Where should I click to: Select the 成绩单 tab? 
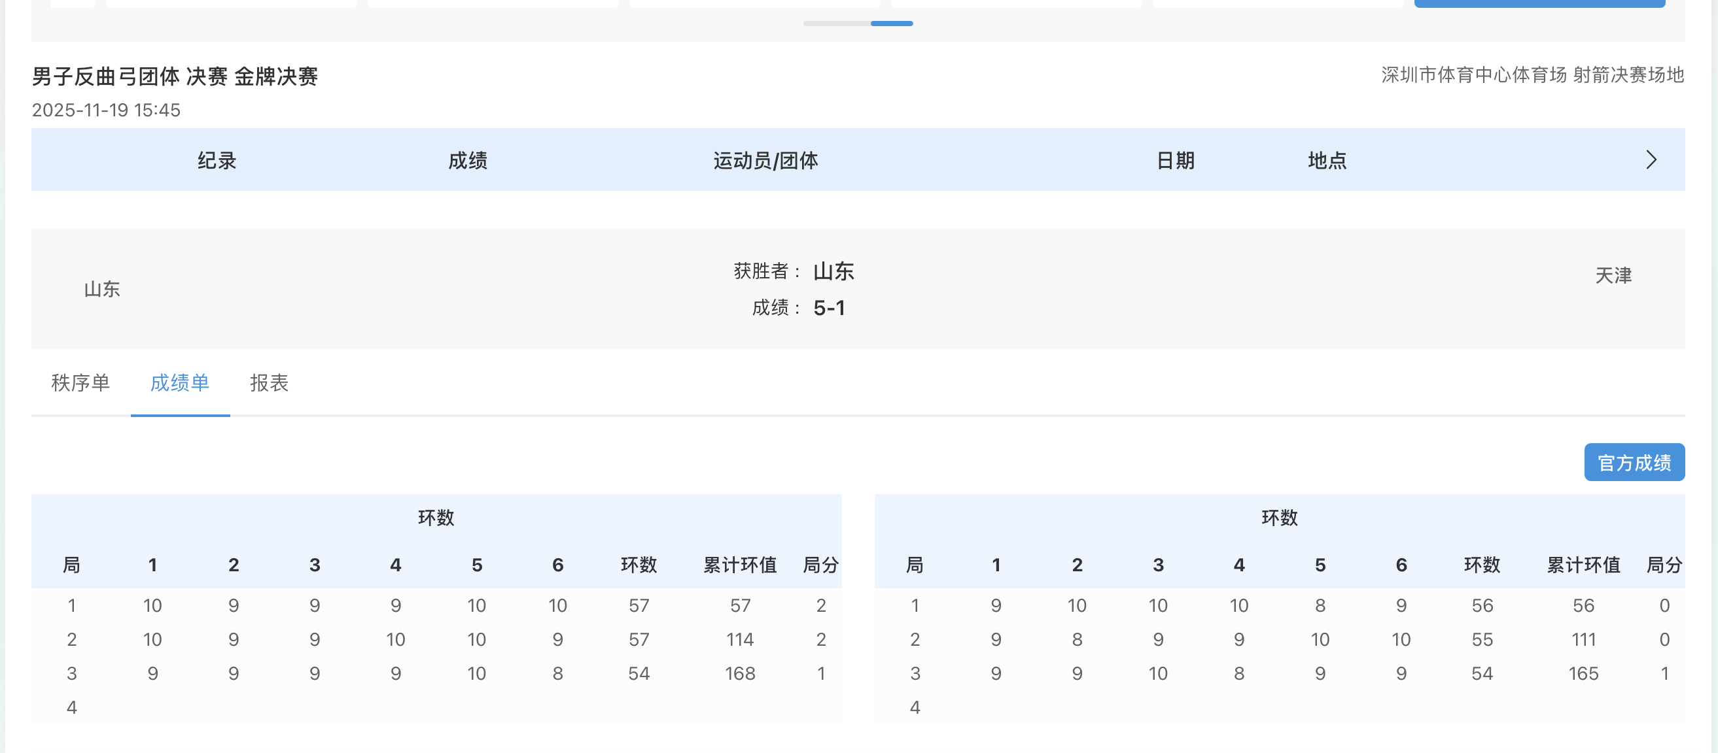click(180, 383)
